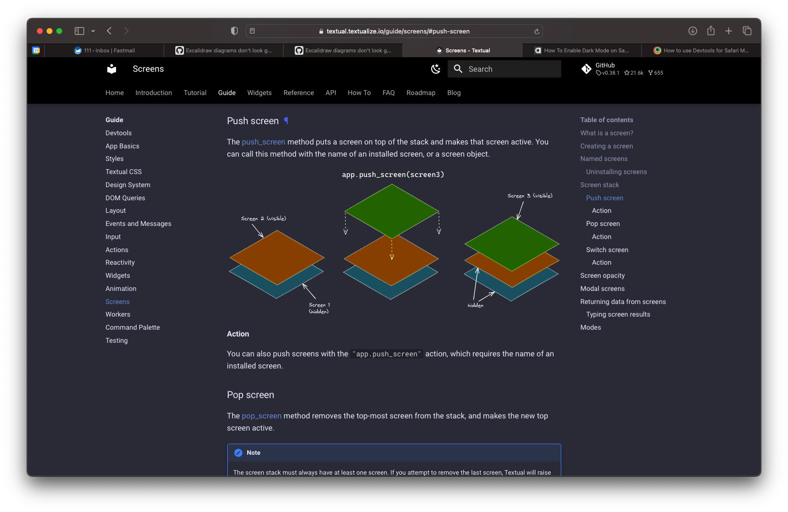The image size is (788, 512).
Task: Toggle the dark/light mode switch
Action: point(436,69)
